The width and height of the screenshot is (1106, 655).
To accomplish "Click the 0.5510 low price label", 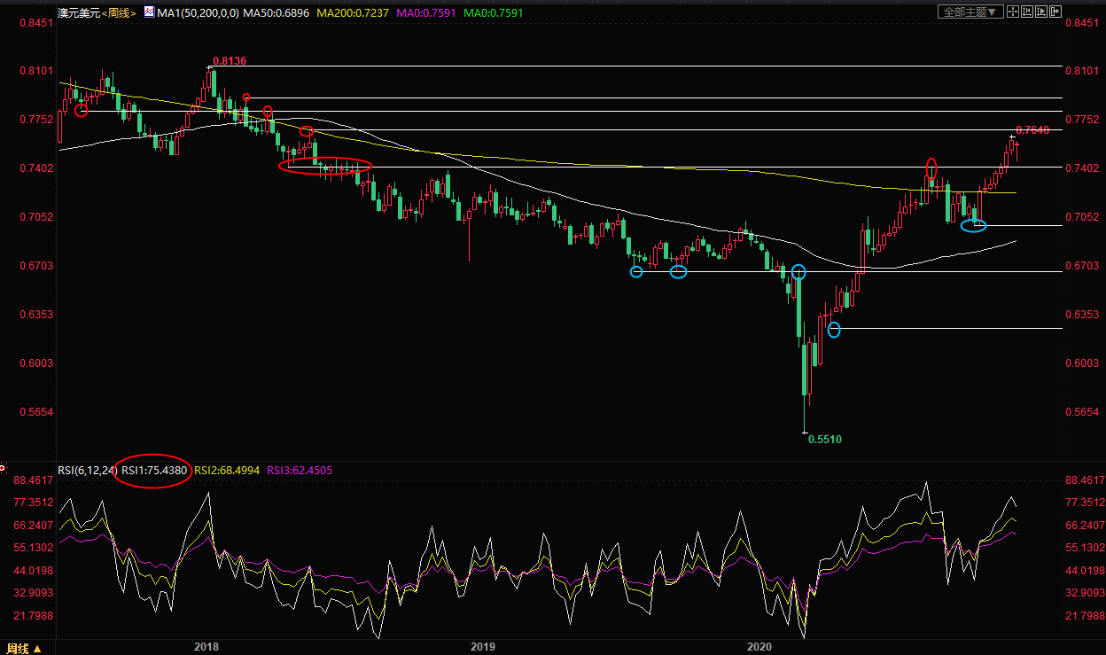I will pyautogui.click(x=824, y=439).
